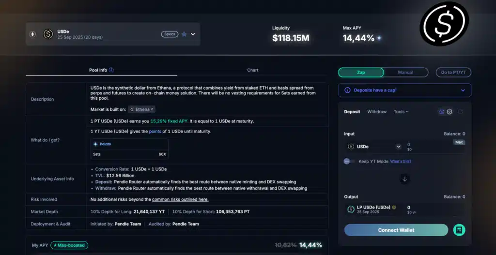Expand the USDe market selector chevron
The width and height of the screenshot is (496, 255).
click(193, 34)
